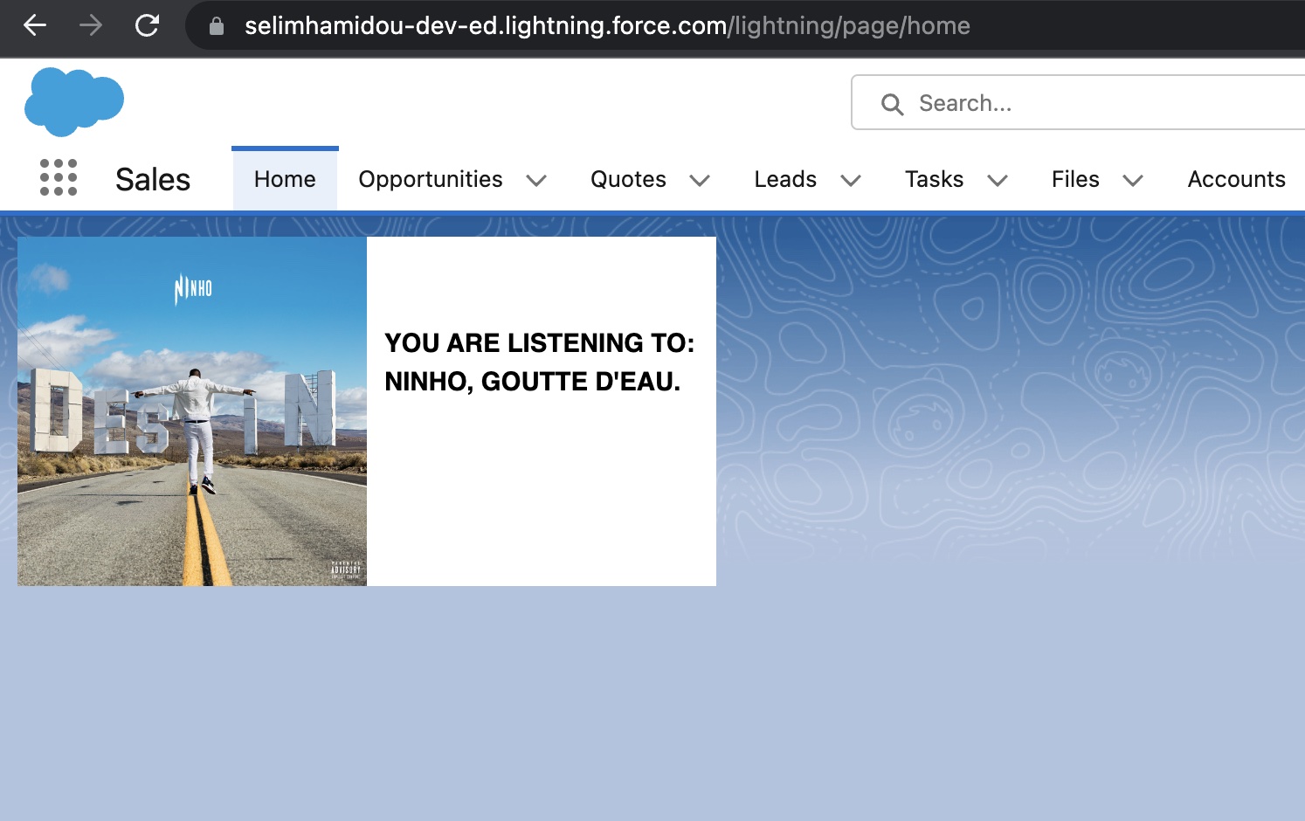Expand the Quotes dropdown chevron
The height and width of the screenshot is (821, 1305).
[700, 180]
